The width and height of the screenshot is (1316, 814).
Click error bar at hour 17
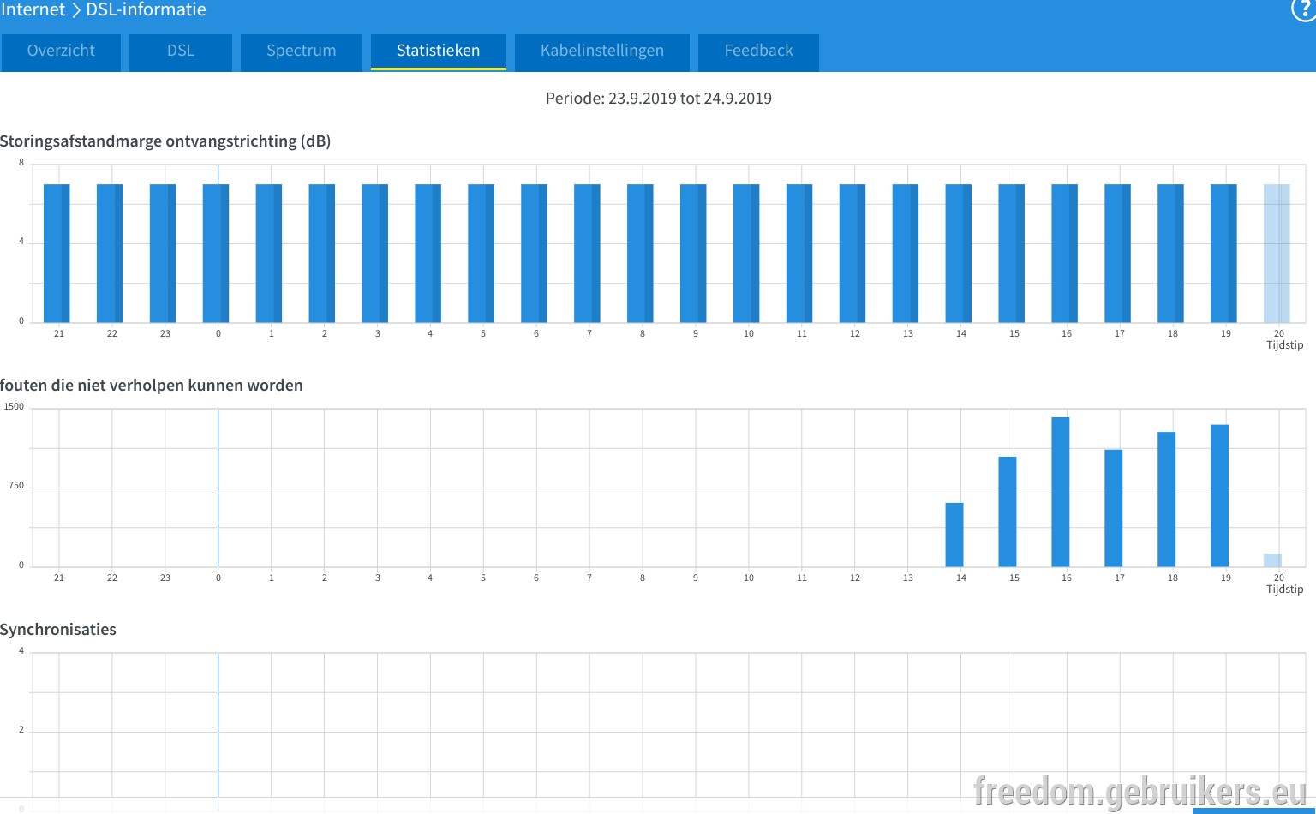pos(1114,508)
